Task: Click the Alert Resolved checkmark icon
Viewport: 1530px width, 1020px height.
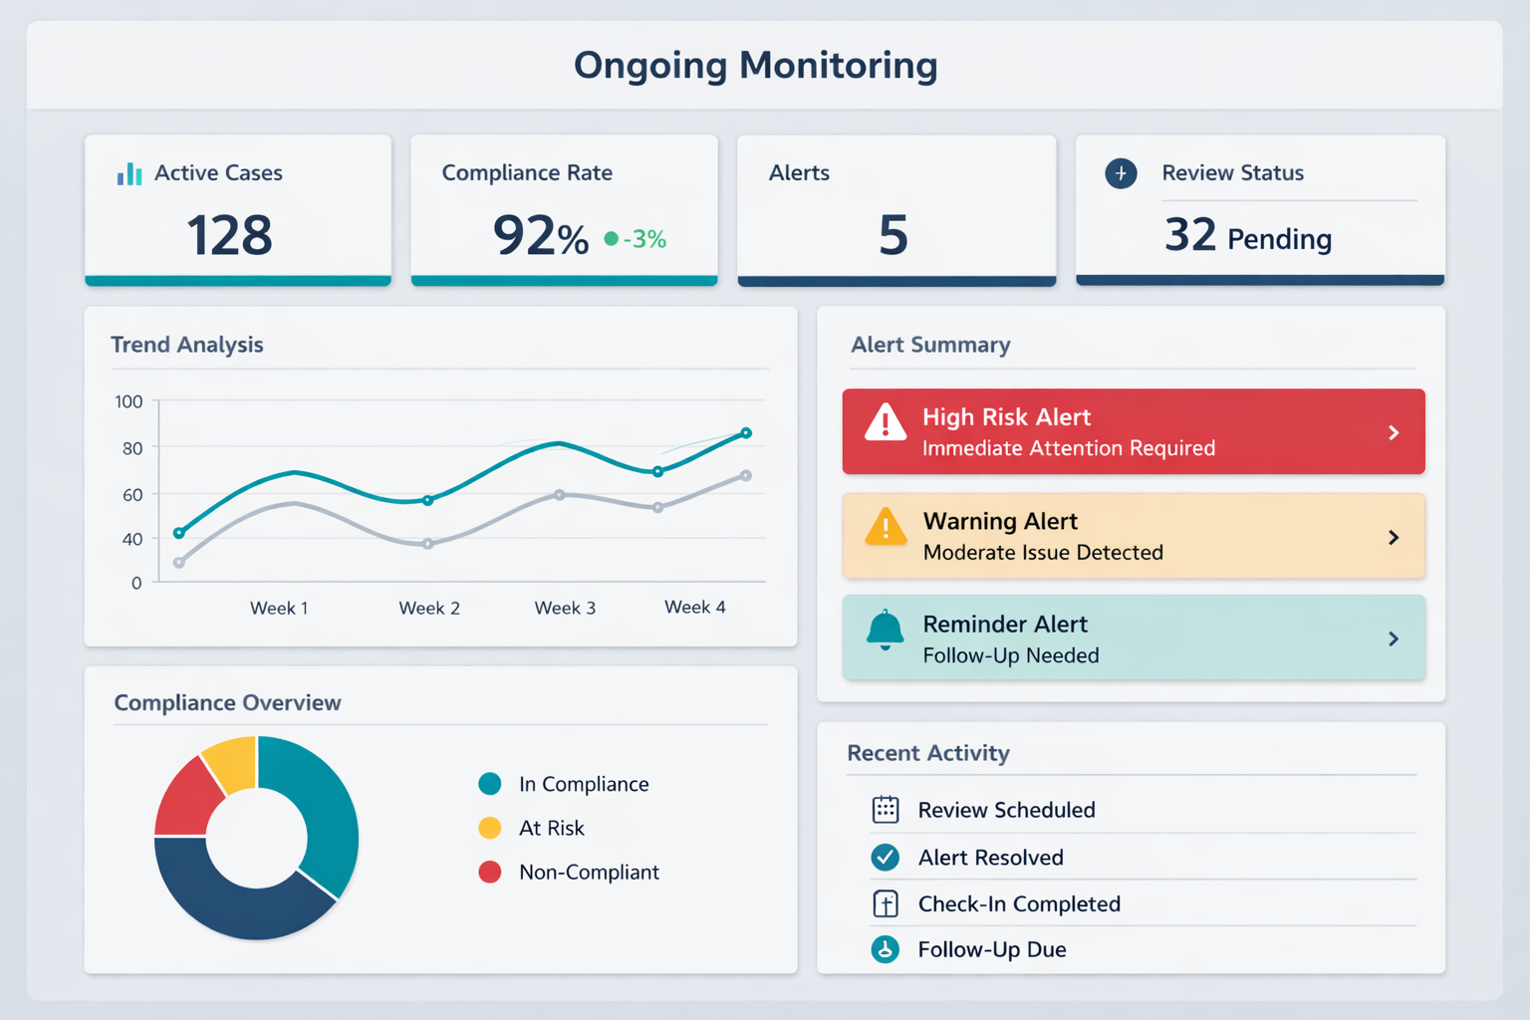Action: point(886,857)
